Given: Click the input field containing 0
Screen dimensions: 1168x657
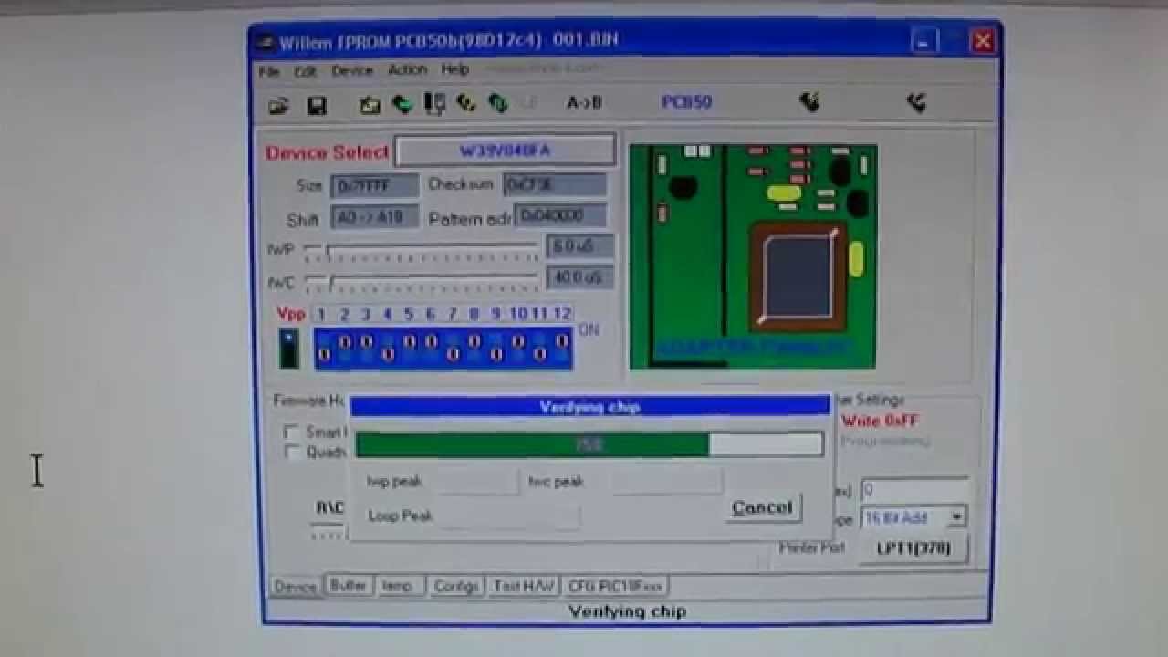Looking at the screenshot, I should coord(913,490).
